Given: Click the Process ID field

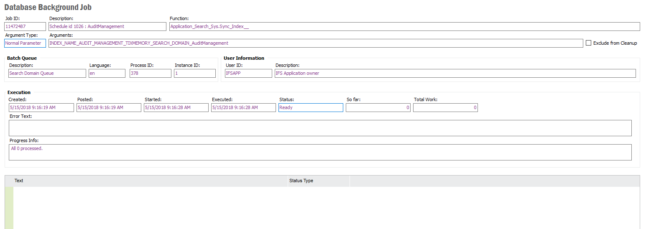Looking at the screenshot, I should tap(150, 73).
